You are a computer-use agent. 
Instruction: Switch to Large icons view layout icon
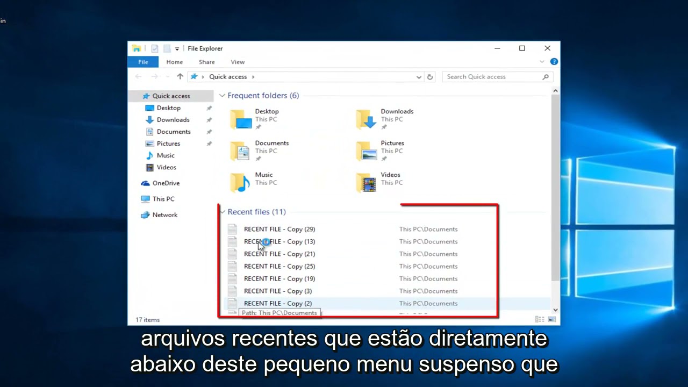point(551,320)
